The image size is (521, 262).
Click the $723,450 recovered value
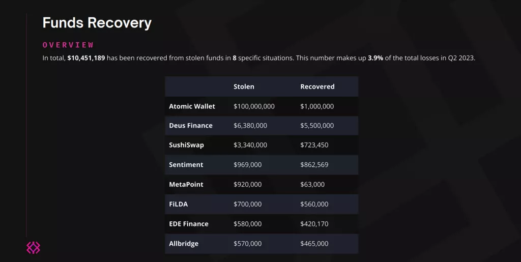coord(314,145)
